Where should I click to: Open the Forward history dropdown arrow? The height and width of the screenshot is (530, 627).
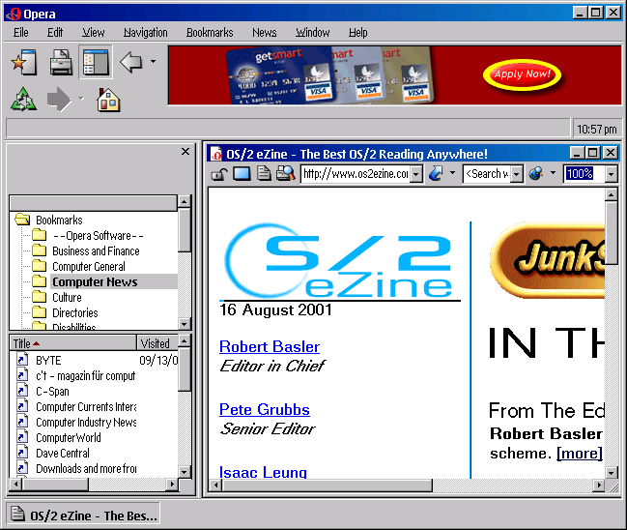[x=81, y=99]
